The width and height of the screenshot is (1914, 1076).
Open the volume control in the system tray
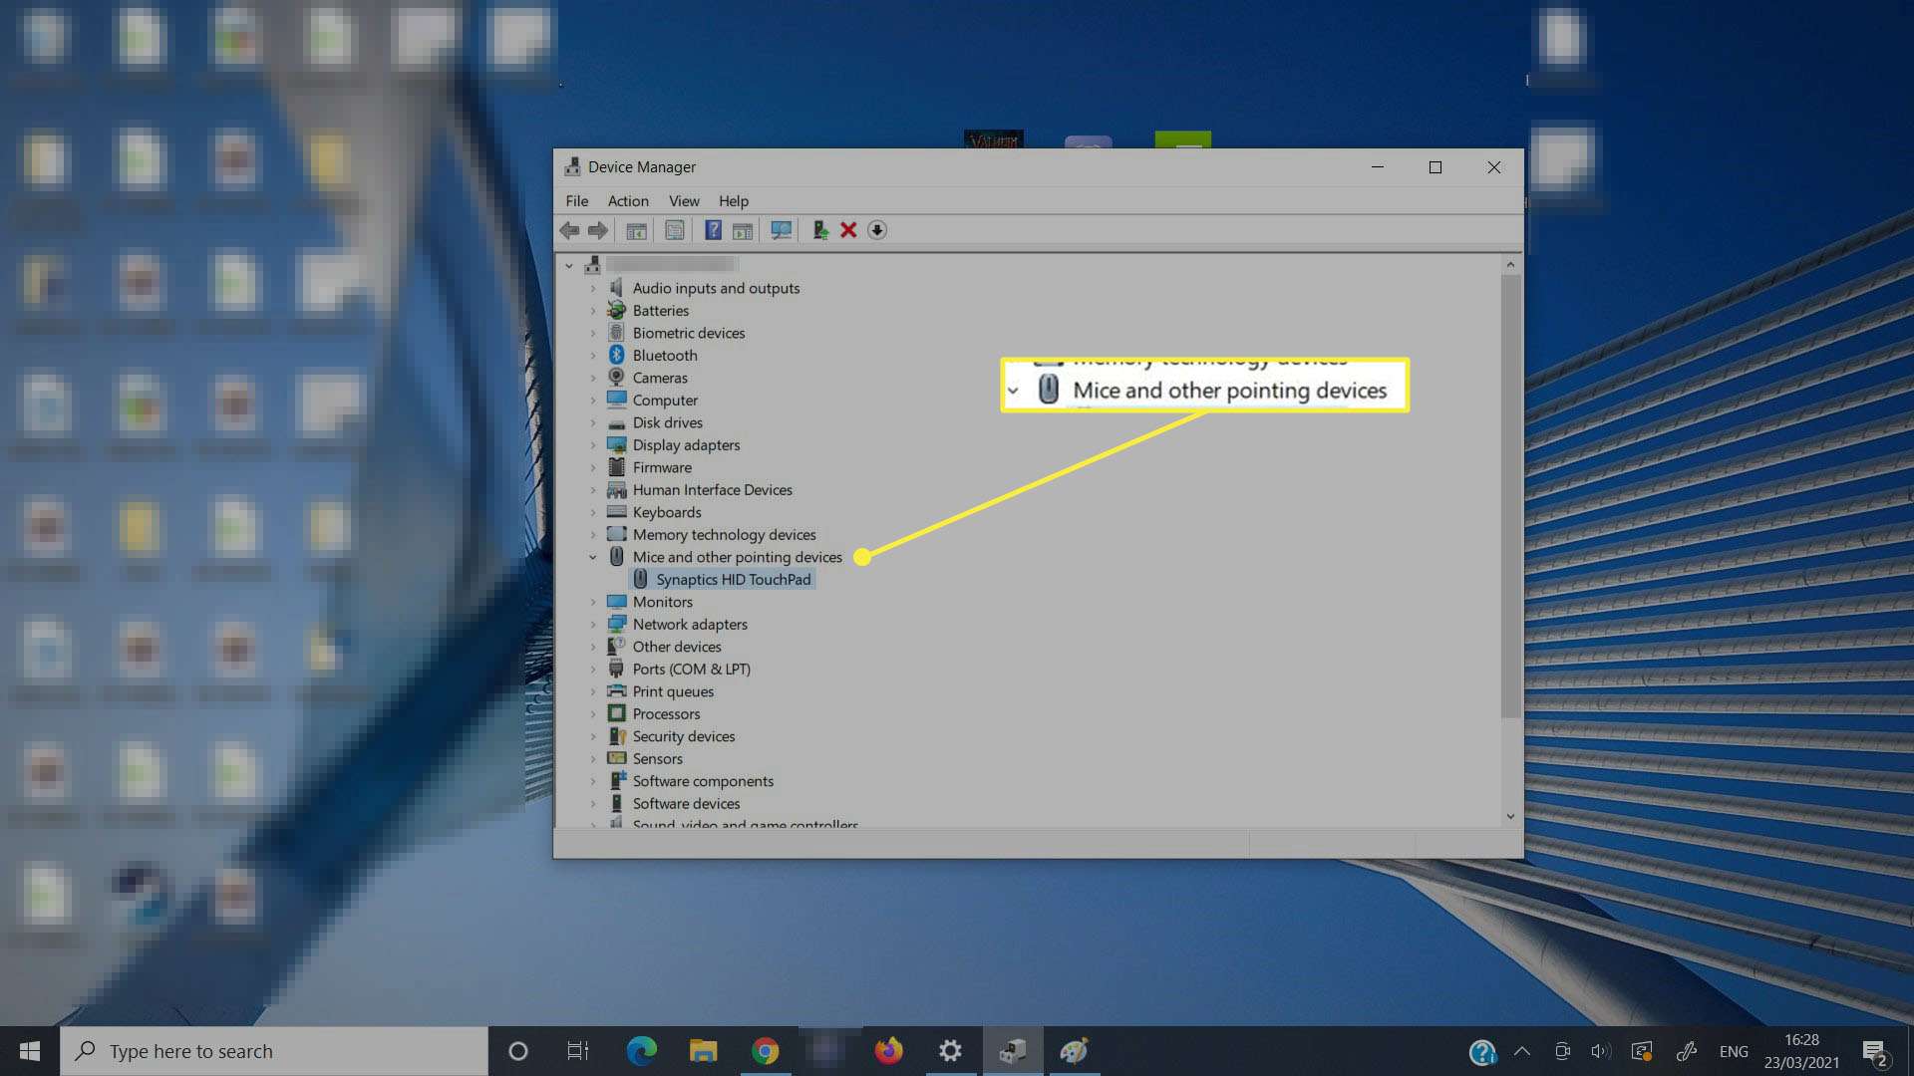[1600, 1050]
